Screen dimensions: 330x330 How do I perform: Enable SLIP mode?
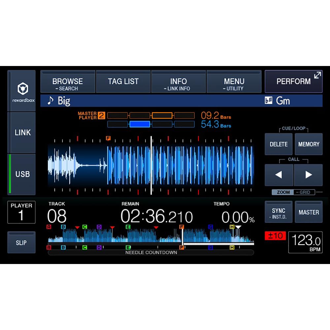pyautogui.click(x=21, y=243)
